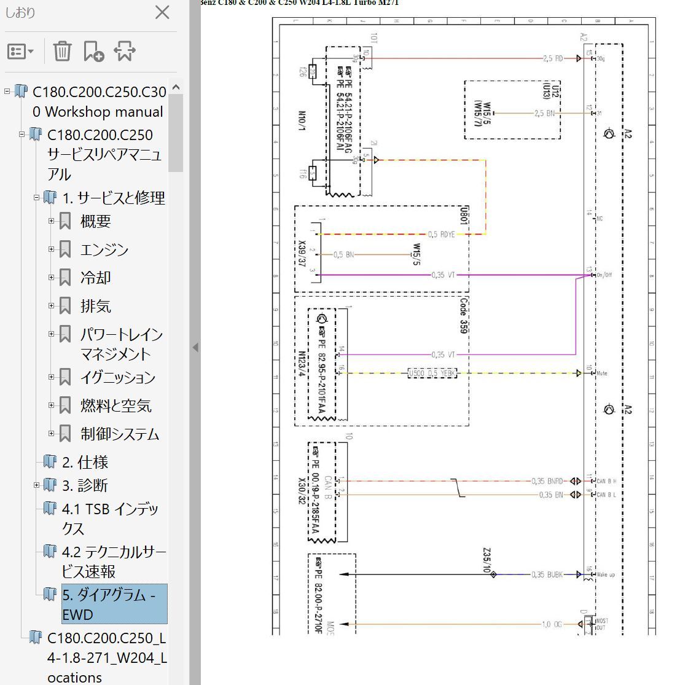Click the Code 359 label in the diagram
The height and width of the screenshot is (685, 688).
click(x=464, y=316)
